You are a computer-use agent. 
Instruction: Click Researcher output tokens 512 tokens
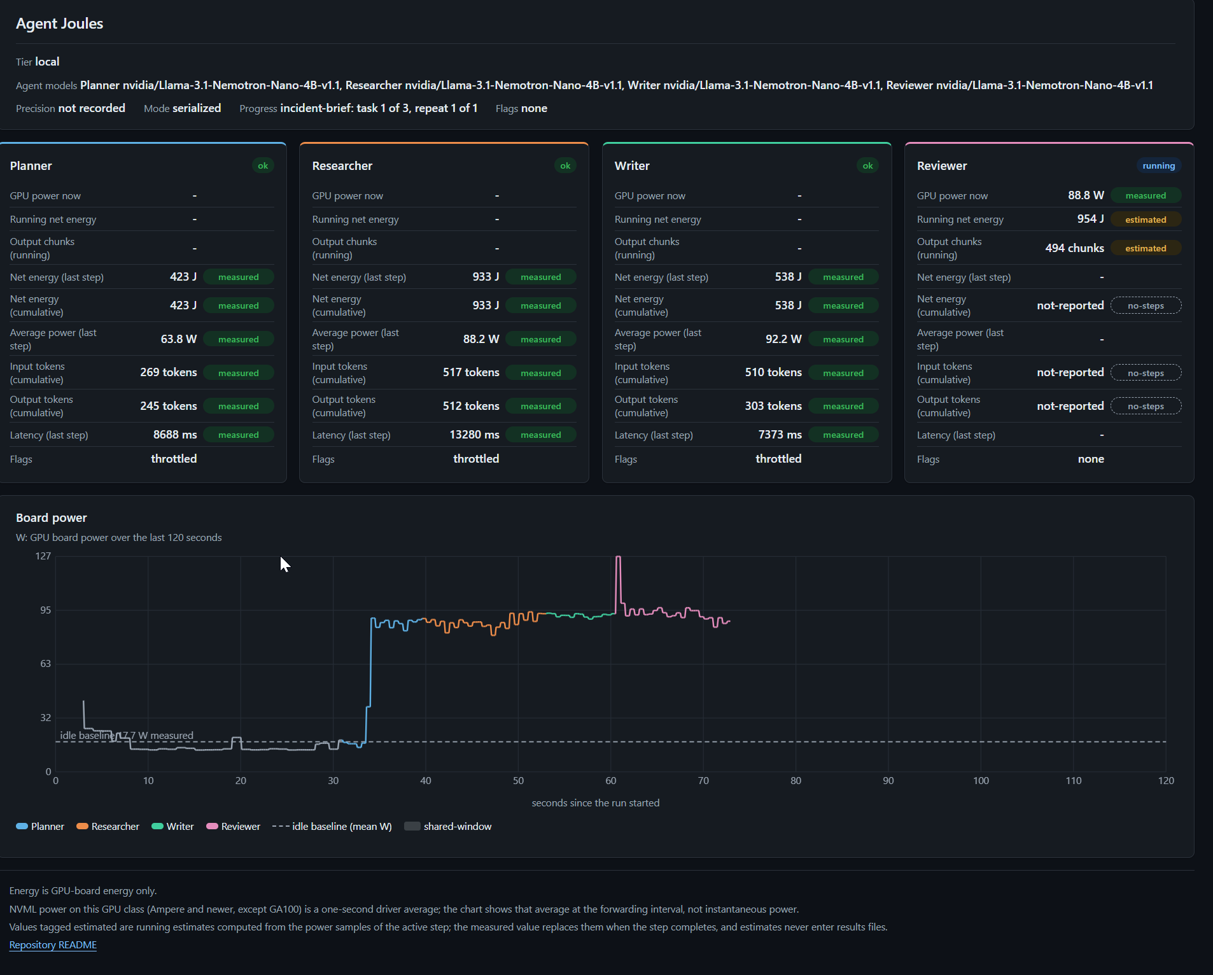pos(471,406)
